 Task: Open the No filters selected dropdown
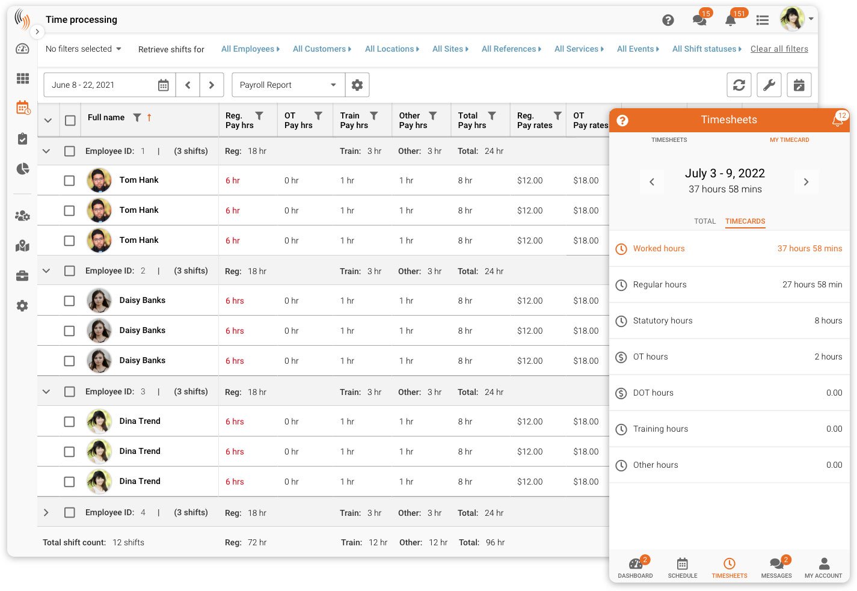tap(84, 49)
